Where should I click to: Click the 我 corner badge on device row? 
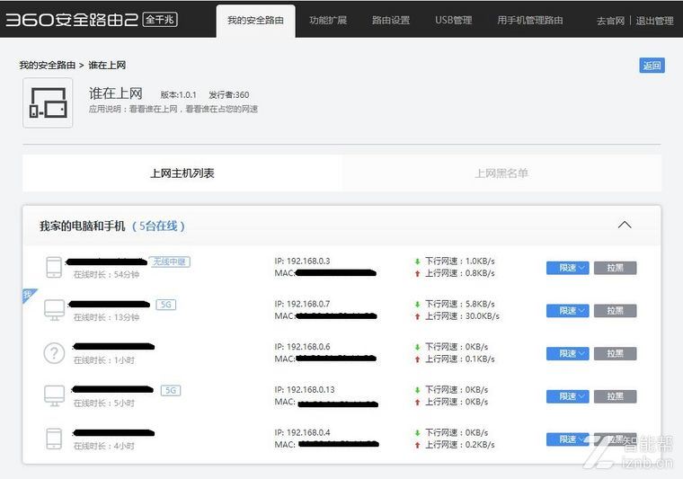pos(29,295)
